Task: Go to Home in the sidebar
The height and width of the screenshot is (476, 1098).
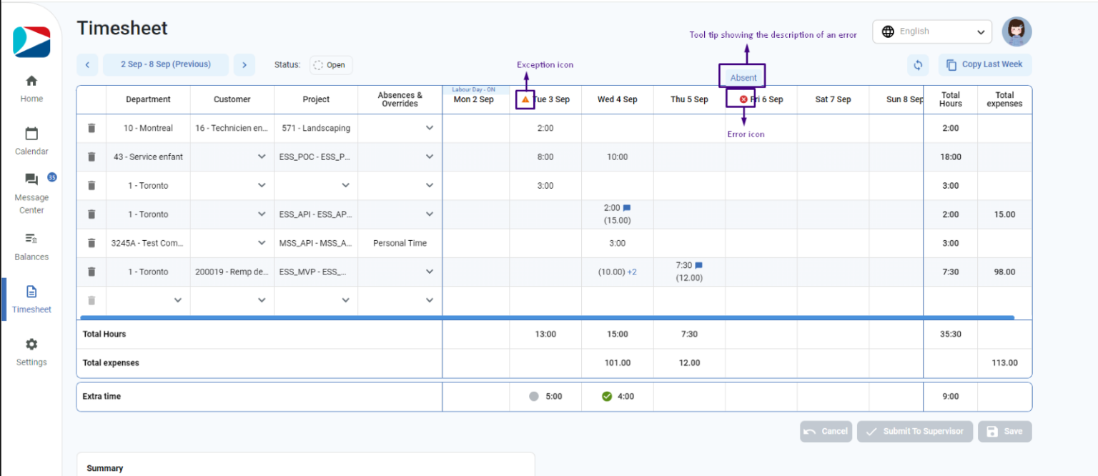Action: click(31, 89)
